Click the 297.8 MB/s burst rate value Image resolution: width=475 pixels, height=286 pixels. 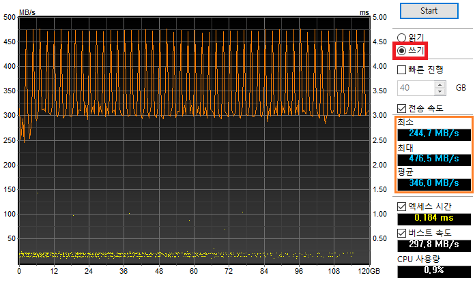[434, 244]
